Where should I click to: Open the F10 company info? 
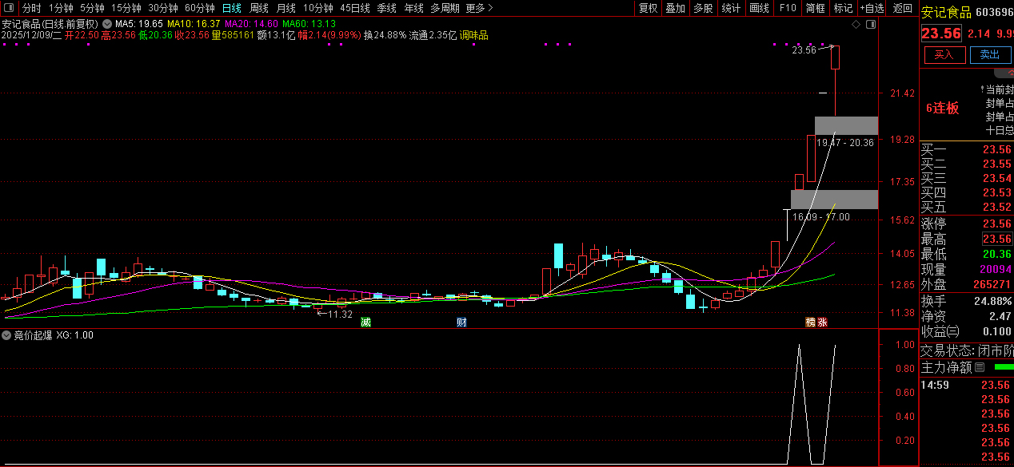click(788, 8)
